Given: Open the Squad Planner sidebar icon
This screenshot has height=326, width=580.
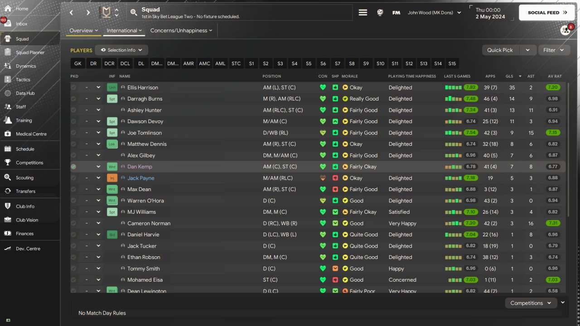Looking at the screenshot, I should point(8,53).
